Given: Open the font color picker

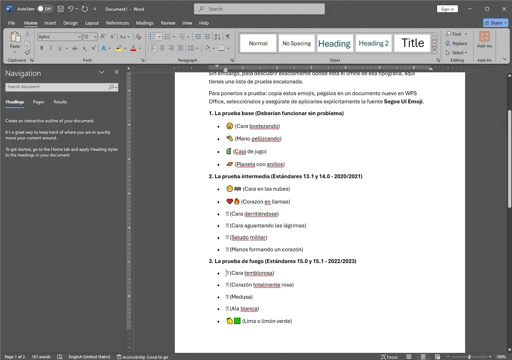Looking at the screenshot, I should tap(139, 48).
